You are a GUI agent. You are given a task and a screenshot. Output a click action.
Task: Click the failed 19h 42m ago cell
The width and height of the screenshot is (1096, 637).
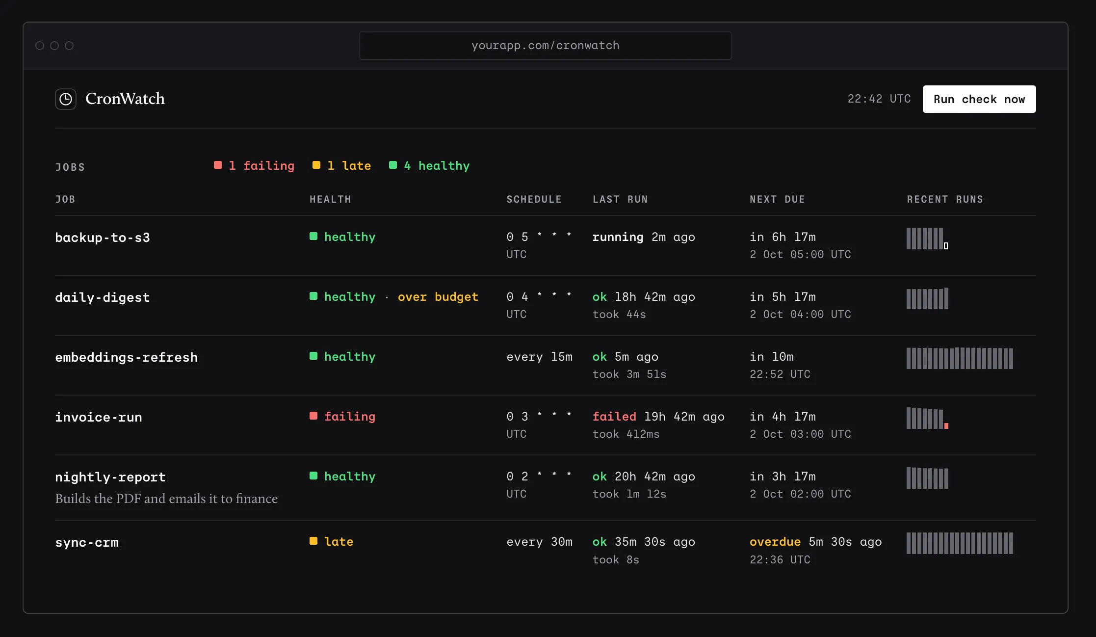point(658,417)
